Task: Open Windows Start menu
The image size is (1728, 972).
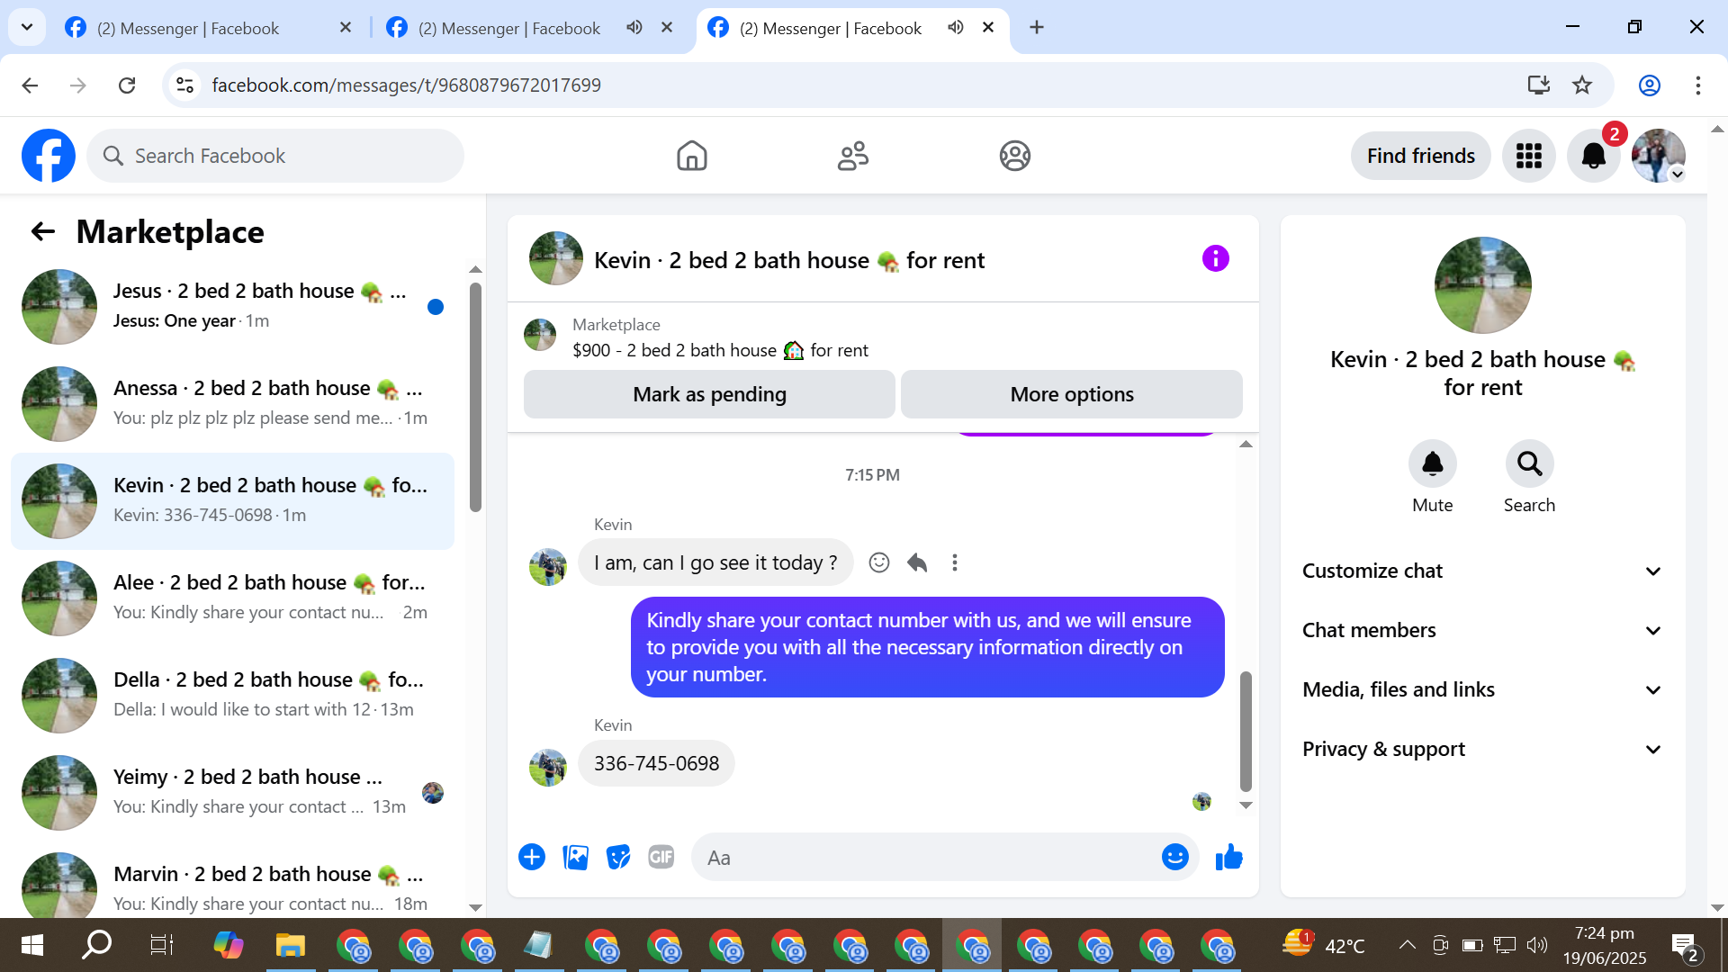Action: pyautogui.click(x=31, y=945)
